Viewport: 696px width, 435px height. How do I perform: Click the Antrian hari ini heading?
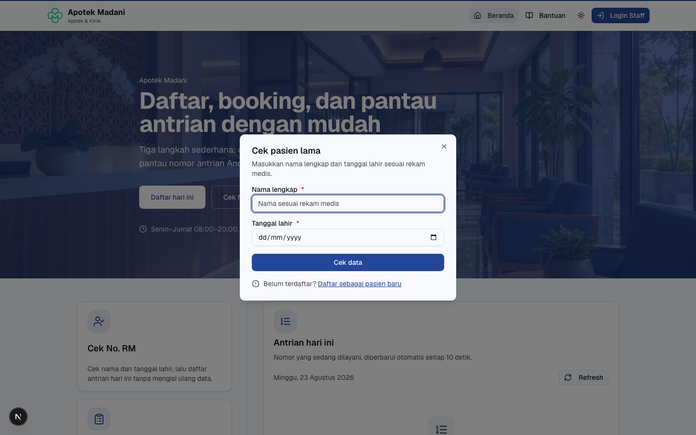tap(304, 343)
